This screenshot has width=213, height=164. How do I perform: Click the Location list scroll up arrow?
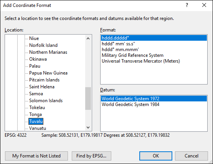[88, 38]
